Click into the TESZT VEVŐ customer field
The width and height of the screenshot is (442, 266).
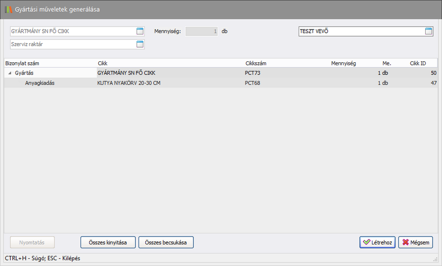click(x=360, y=31)
